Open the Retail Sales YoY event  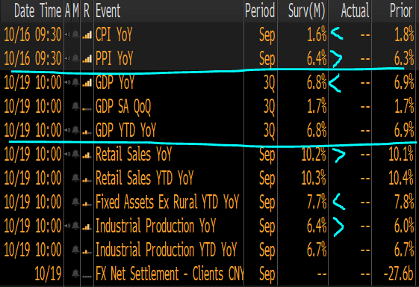[x=134, y=154]
